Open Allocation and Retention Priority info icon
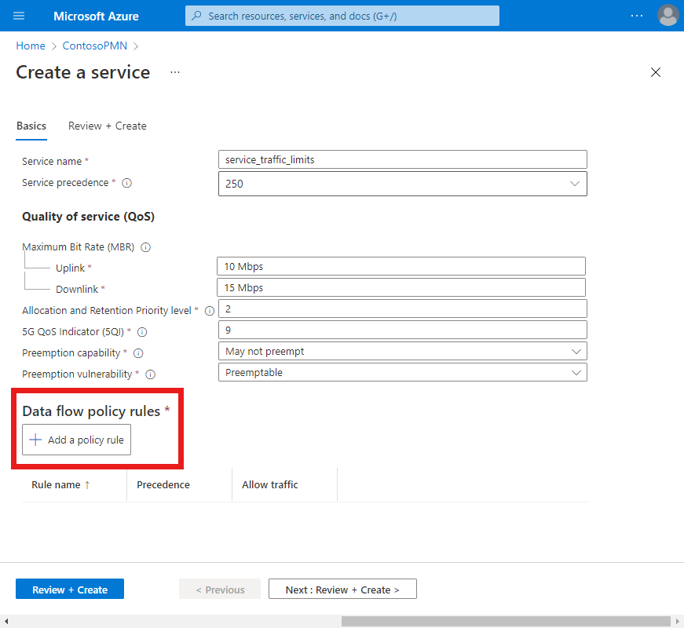 208,310
